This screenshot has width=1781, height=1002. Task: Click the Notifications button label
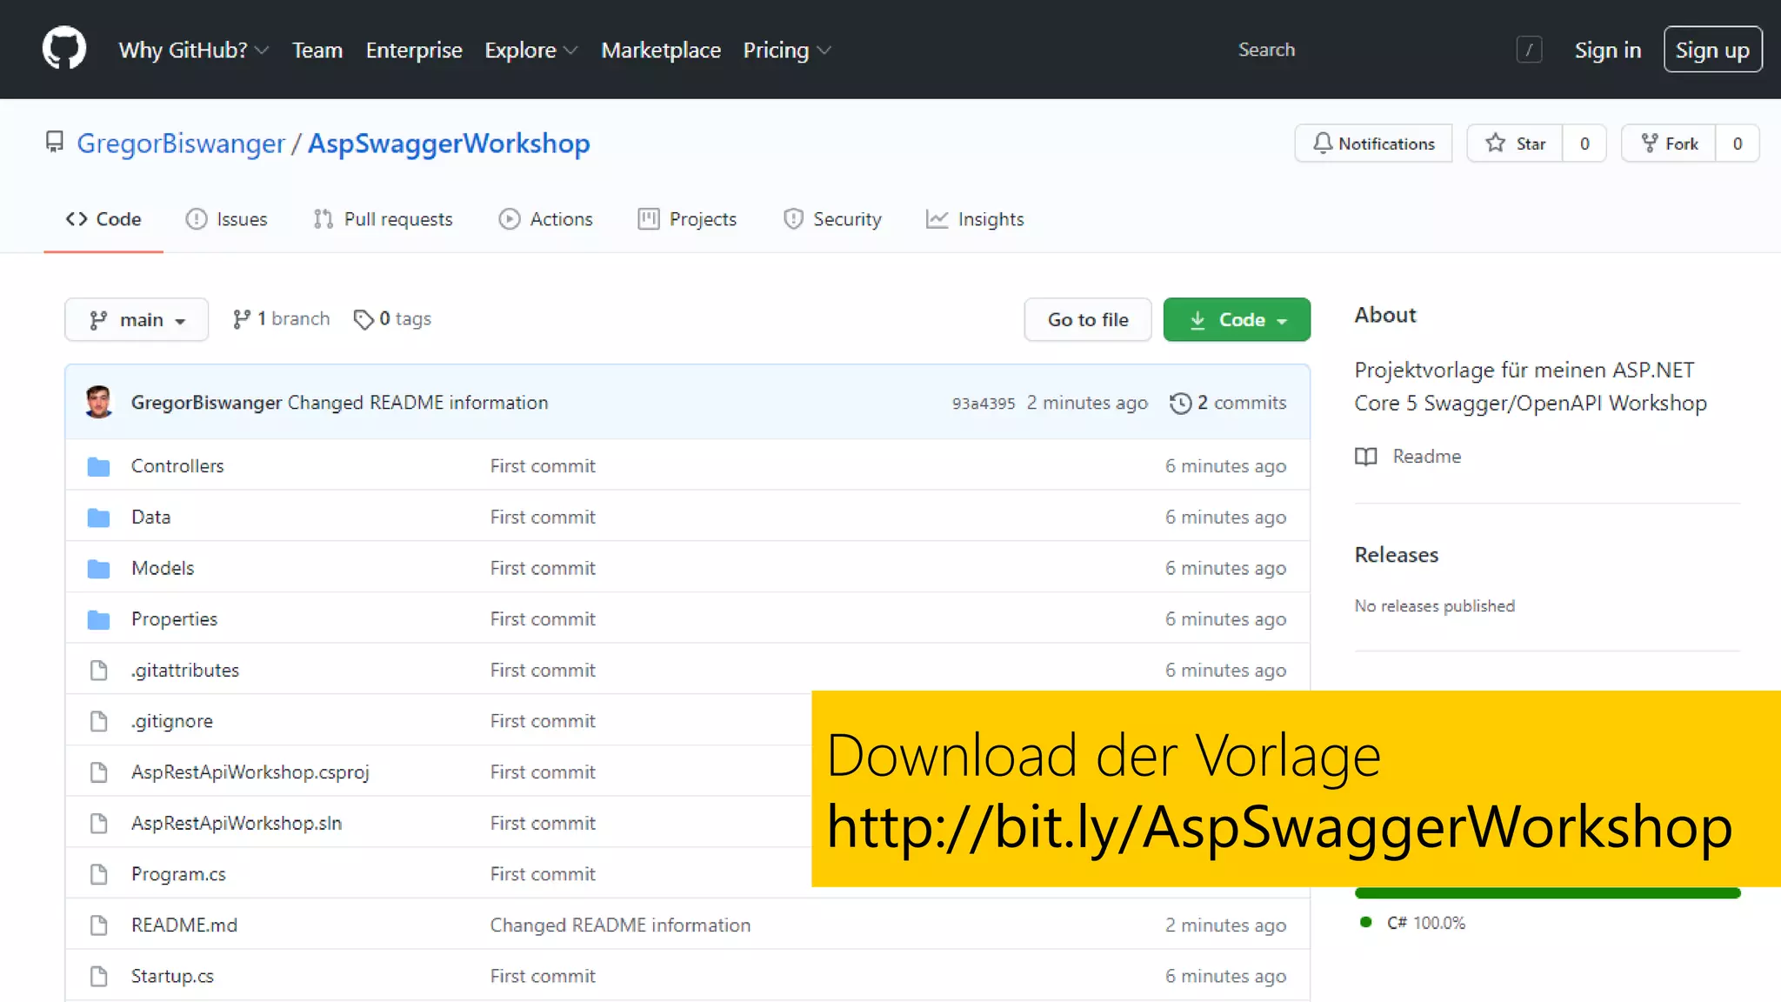pyautogui.click(x=1386, y=144)
